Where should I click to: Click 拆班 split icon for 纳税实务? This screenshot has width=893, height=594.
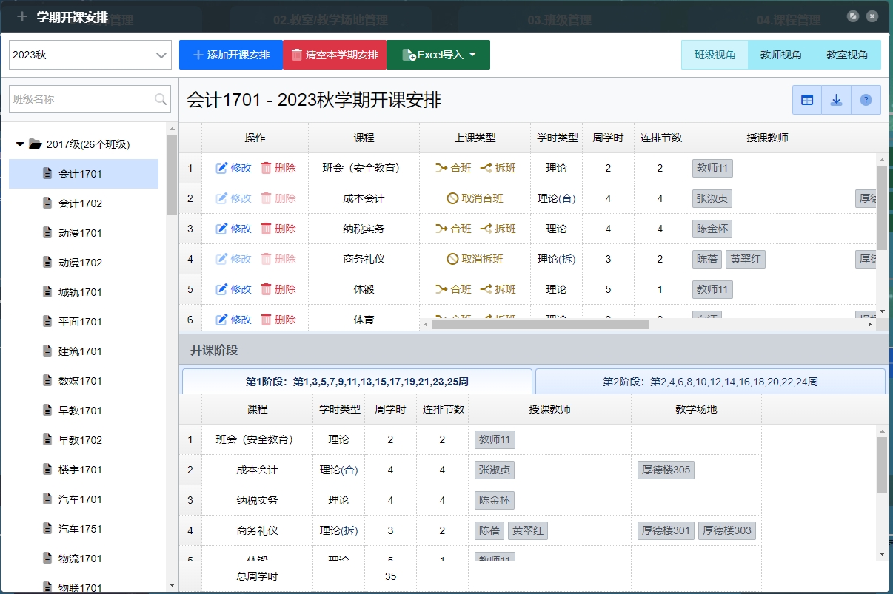[x=486, y=229]
